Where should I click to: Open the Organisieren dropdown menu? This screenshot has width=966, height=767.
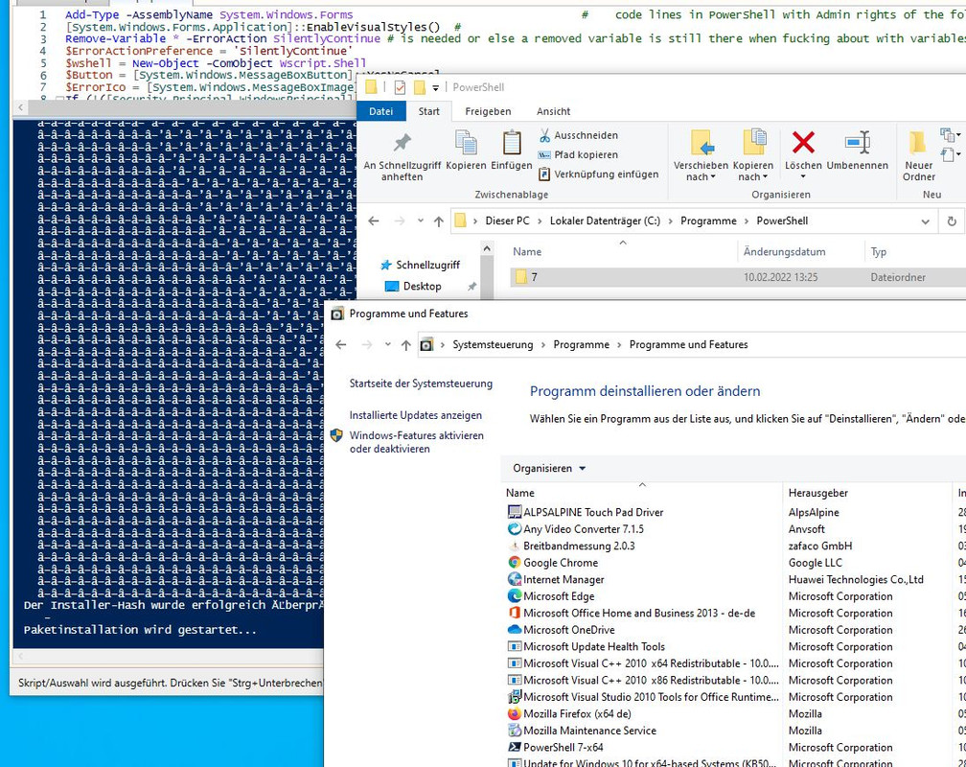(549, 469)
